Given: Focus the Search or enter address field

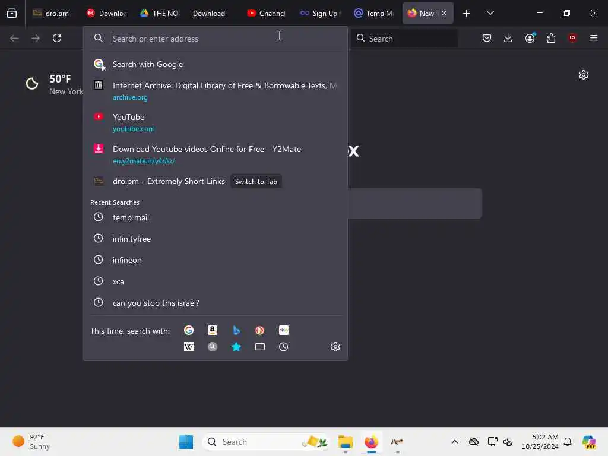Looking at the screenshot, I should tap(215, 39).
